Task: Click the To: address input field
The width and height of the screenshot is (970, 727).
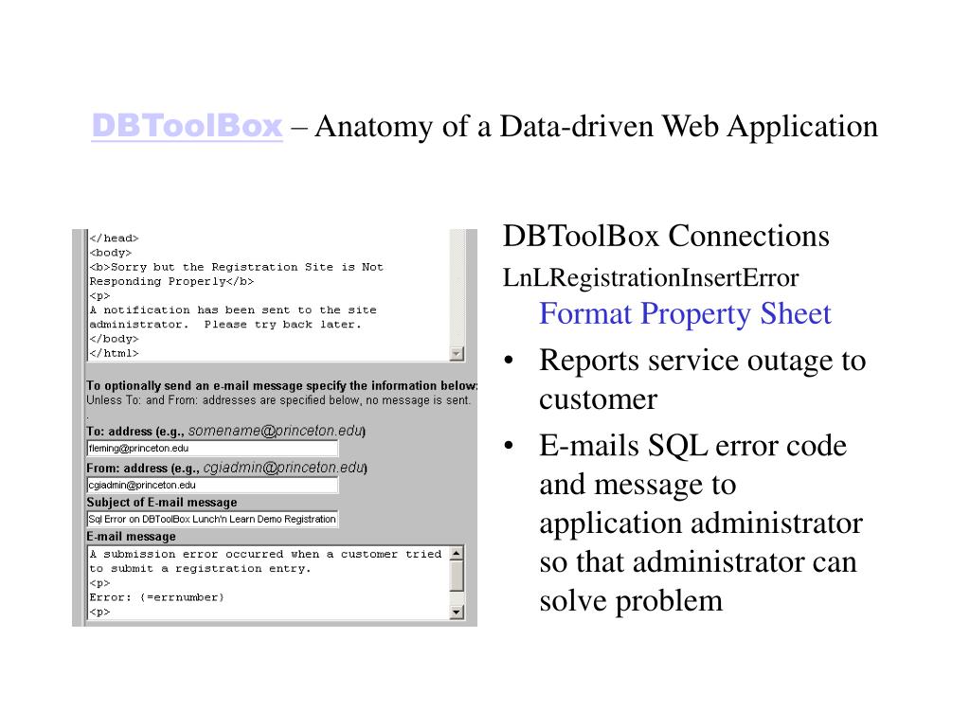Action: [213, 448]
